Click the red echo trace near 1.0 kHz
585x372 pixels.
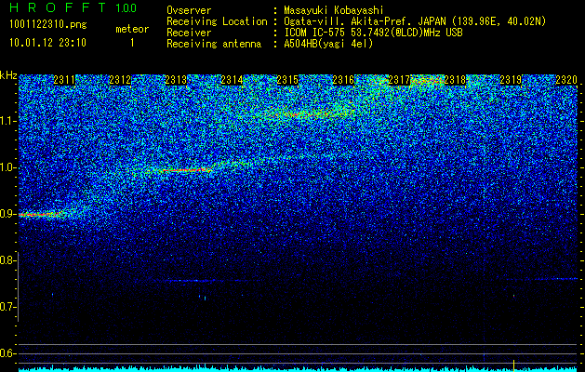185,170
